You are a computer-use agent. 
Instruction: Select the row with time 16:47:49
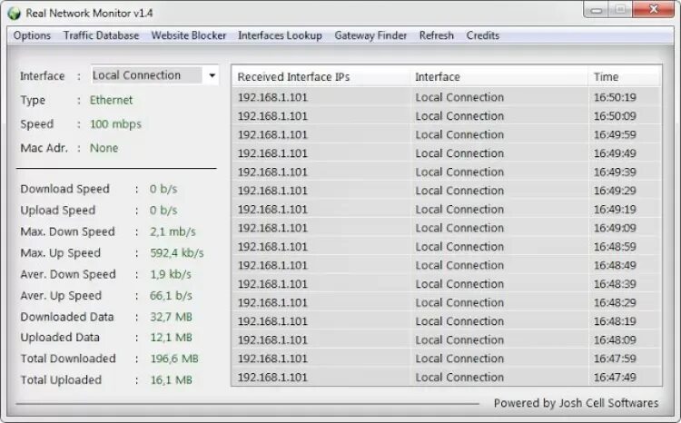pyautogui.click(x=447, y=377)
